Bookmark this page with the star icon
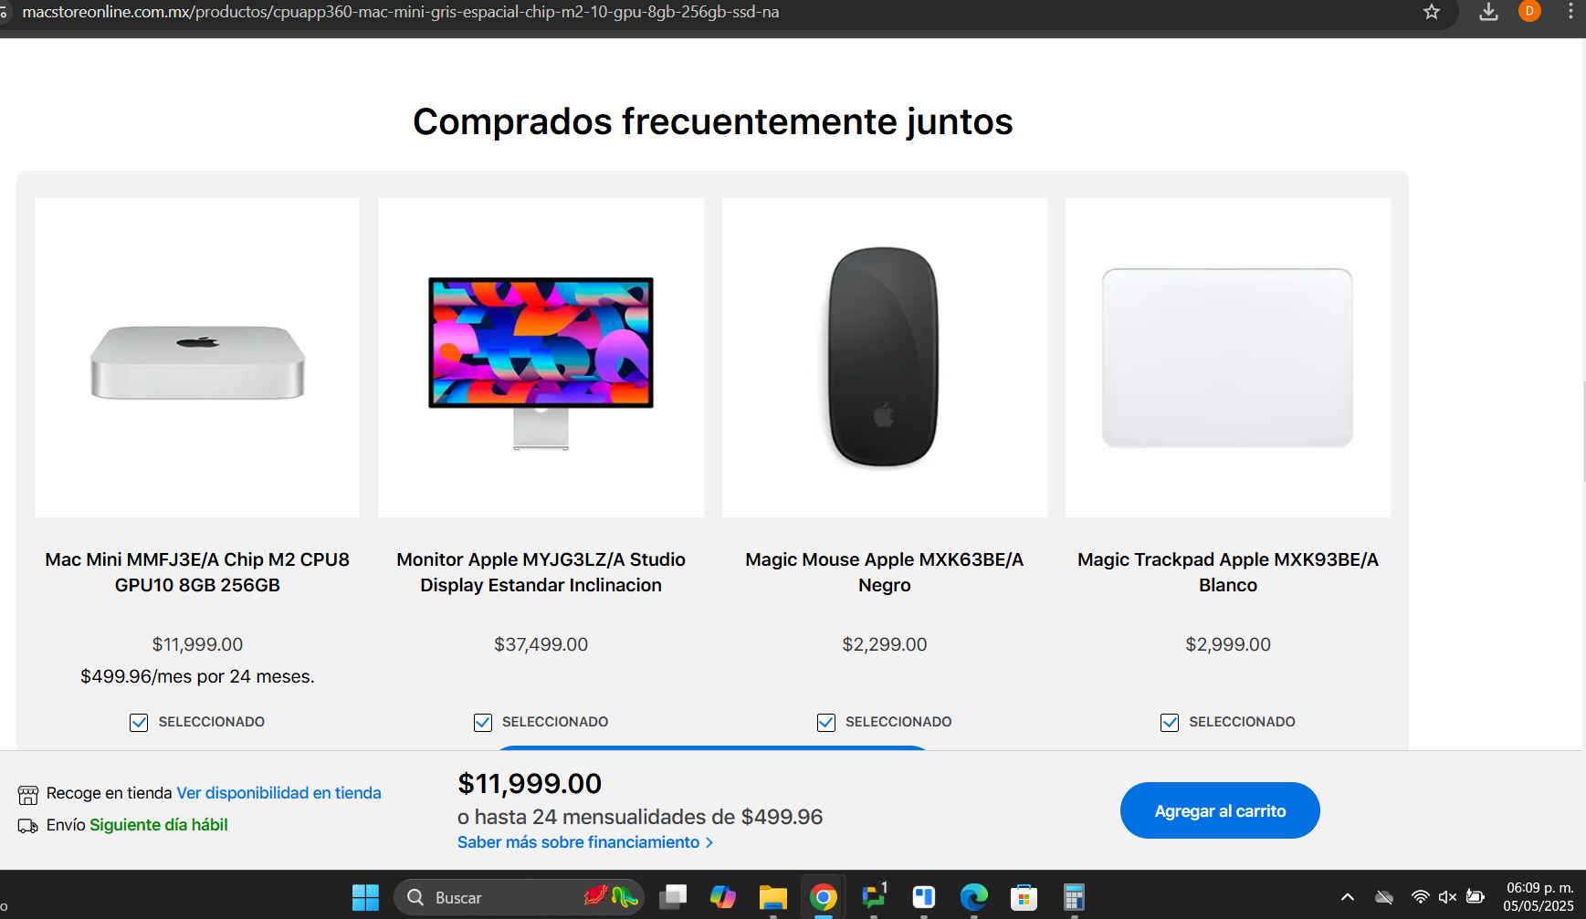1586x919 pixels. (x=1431, y=12)
